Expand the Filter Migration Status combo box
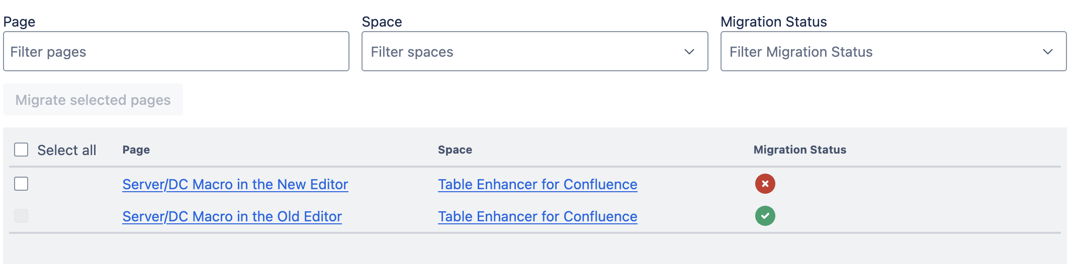The image size is (1074, 271). click(880, 52)
